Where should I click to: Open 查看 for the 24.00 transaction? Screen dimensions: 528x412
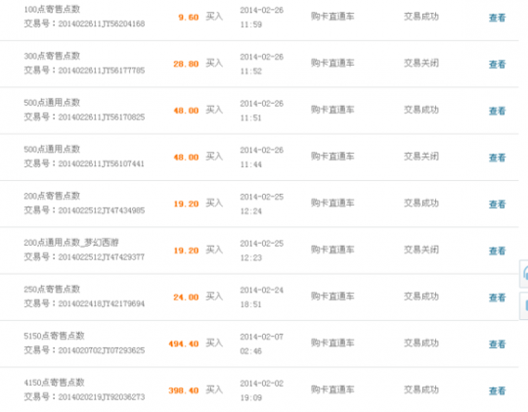coord(497,298)
